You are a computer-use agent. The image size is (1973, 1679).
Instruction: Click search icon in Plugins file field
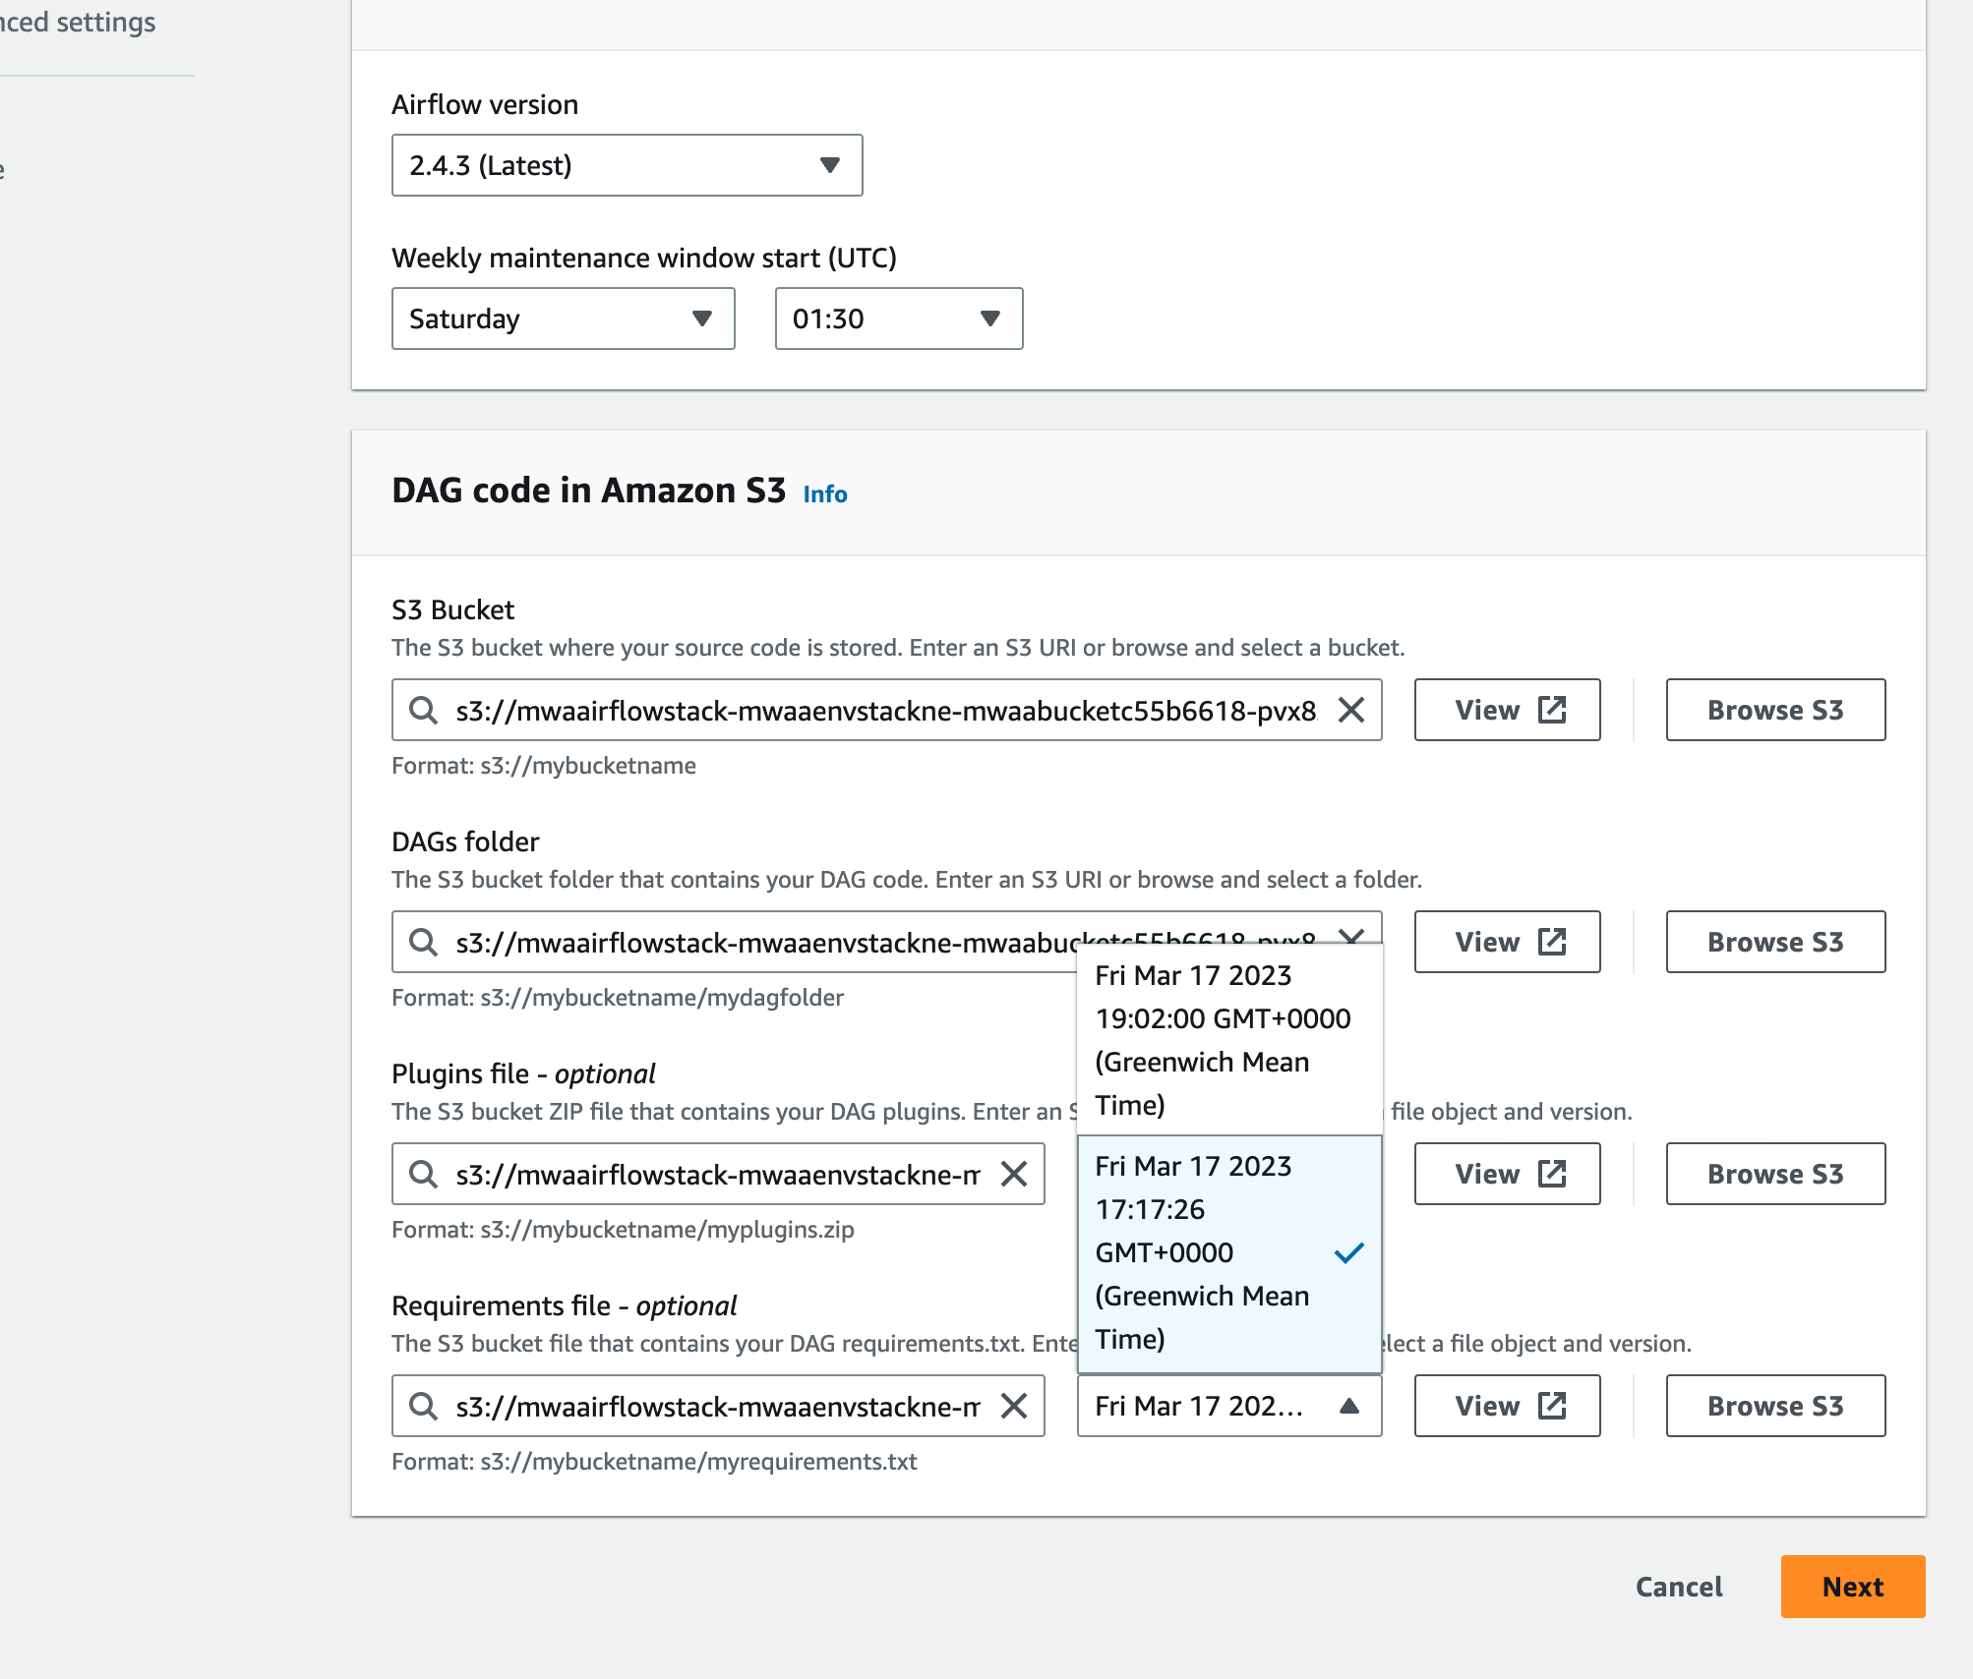click(423, 1174)
